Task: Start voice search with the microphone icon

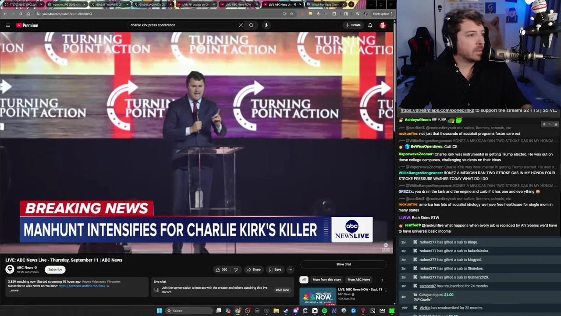Action: [266, 25]
